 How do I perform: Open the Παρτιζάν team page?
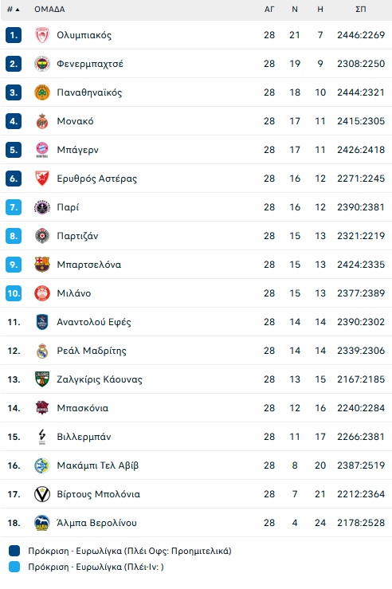(77, 236)
